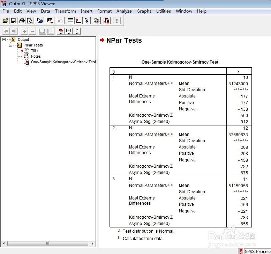Open the Graphs menu

pyautogui.click(x=144, y=11)
